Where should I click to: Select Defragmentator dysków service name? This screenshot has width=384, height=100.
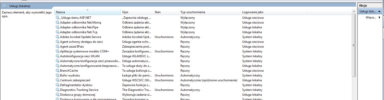point(76,85)
